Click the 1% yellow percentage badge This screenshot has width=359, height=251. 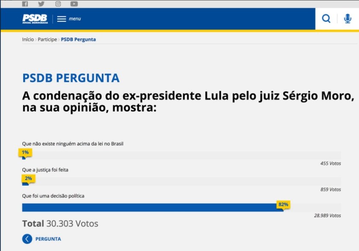point(25,152)
